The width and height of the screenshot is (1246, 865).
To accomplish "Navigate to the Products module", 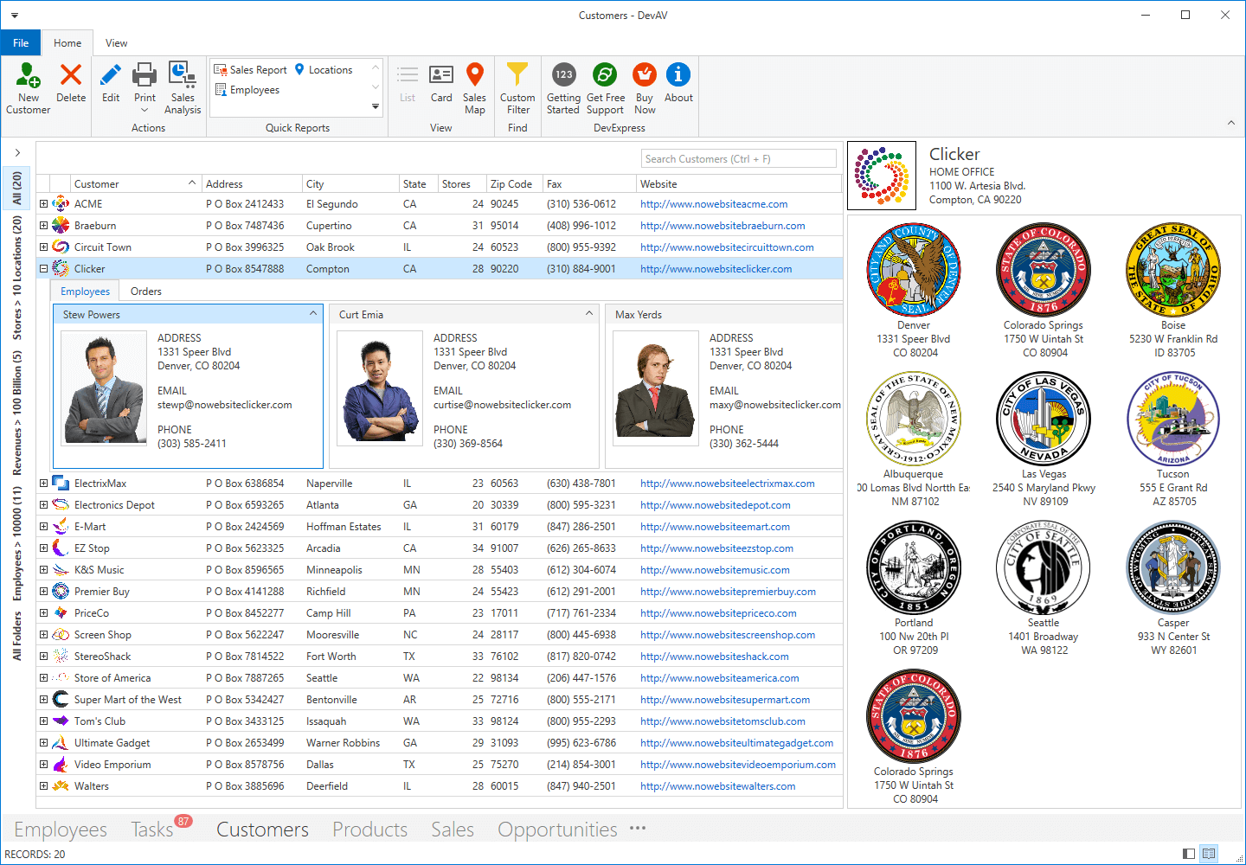I will tap(369, 830).
